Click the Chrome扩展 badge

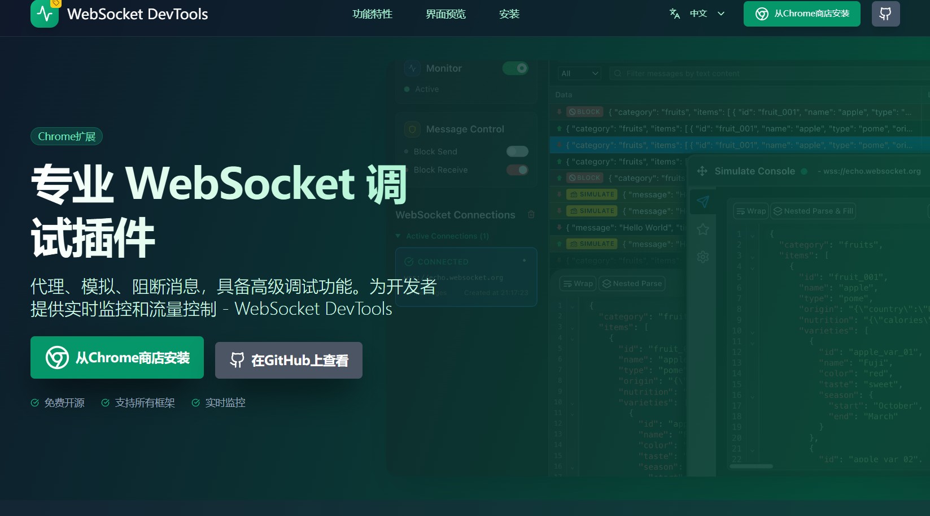tap(67, 136)
